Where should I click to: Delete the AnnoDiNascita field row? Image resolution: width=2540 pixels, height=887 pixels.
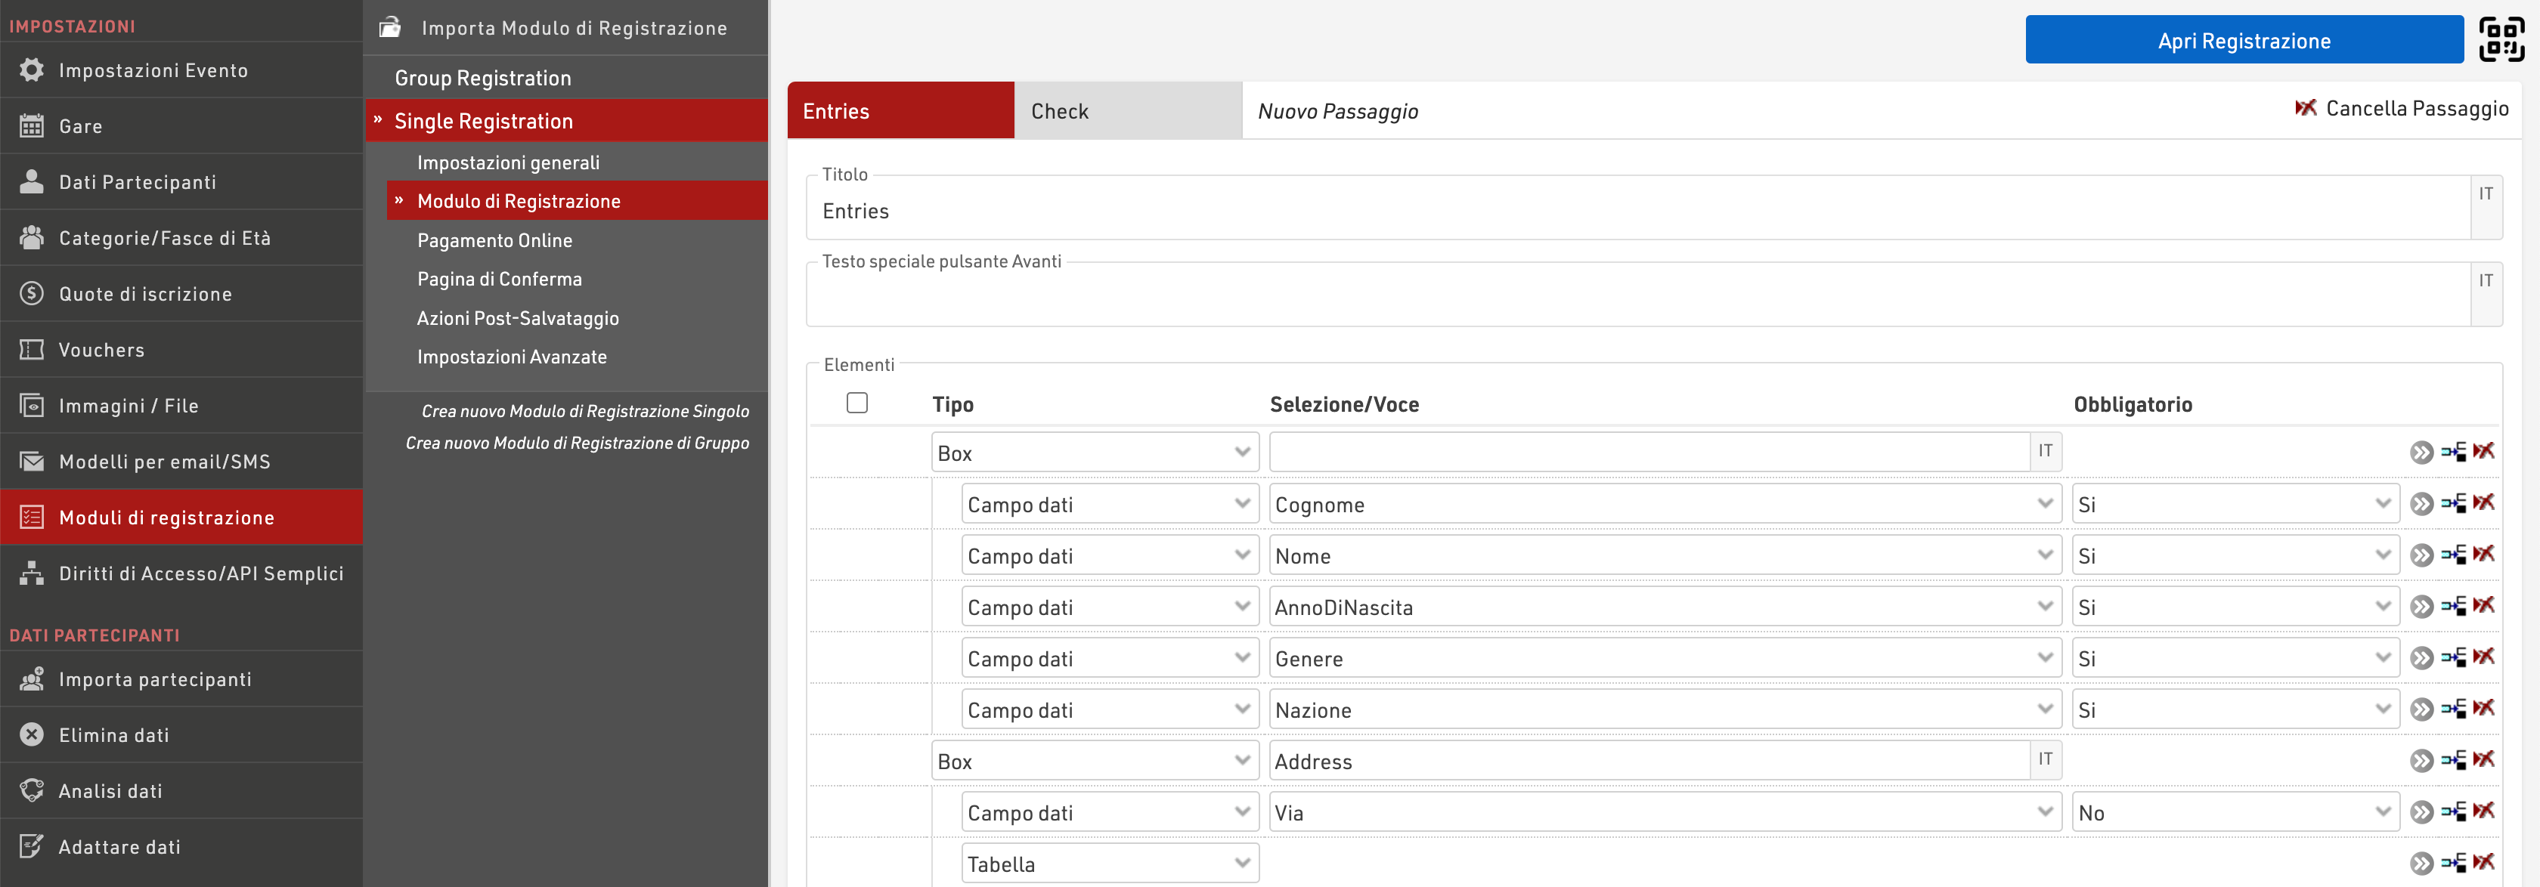2484,606
